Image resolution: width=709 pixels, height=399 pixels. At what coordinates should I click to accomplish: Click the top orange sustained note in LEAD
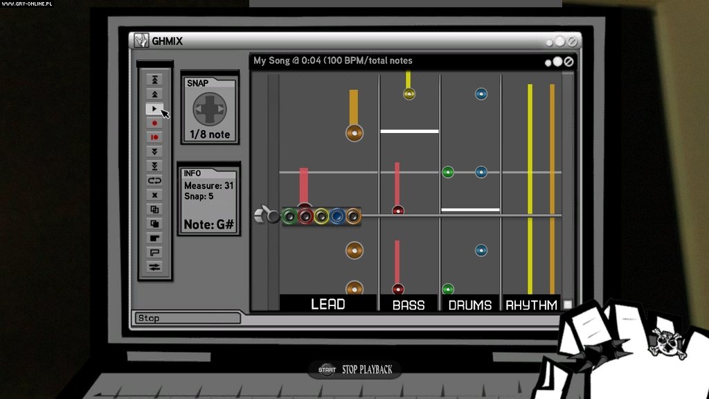pos(354,133)
